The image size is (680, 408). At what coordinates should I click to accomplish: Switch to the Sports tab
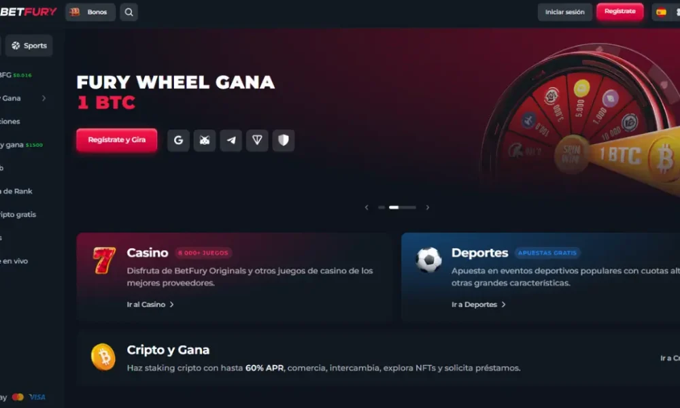click(29, 46)
